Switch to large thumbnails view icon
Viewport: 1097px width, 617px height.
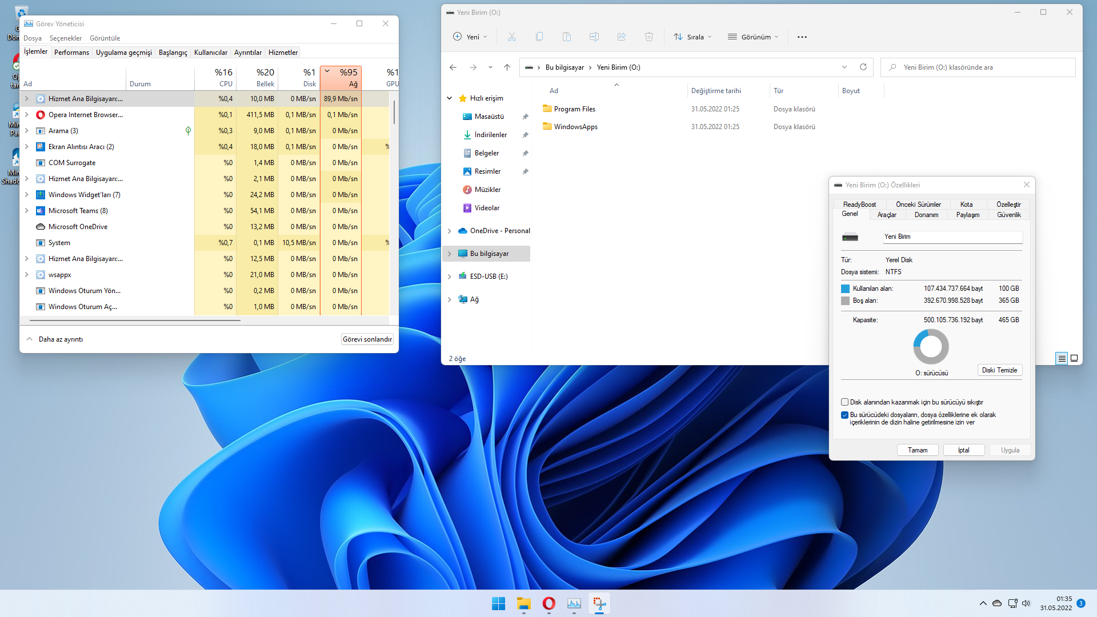(1074, 359)
